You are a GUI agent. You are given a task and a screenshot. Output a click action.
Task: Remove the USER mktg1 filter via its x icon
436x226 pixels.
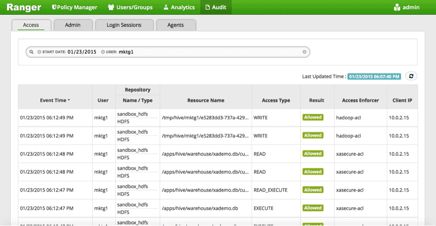click(103, 52)
